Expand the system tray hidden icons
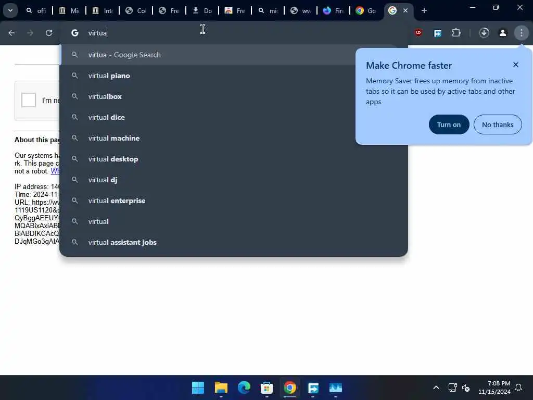533x400 pixels. [x=436, y=387]
